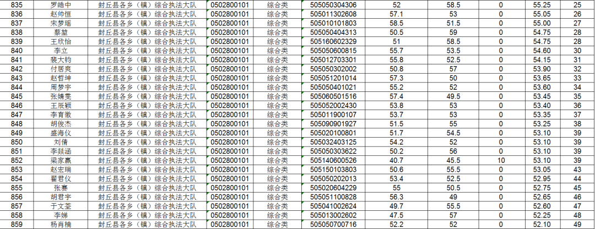
Task: Select the name cell 赵宏瑞
Action: (x=61, y=170)
